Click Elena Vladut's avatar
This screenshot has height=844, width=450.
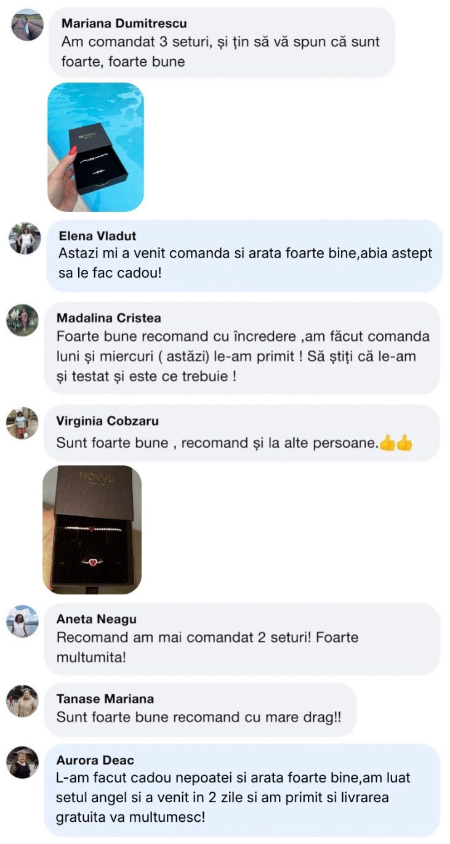point(25,238)
